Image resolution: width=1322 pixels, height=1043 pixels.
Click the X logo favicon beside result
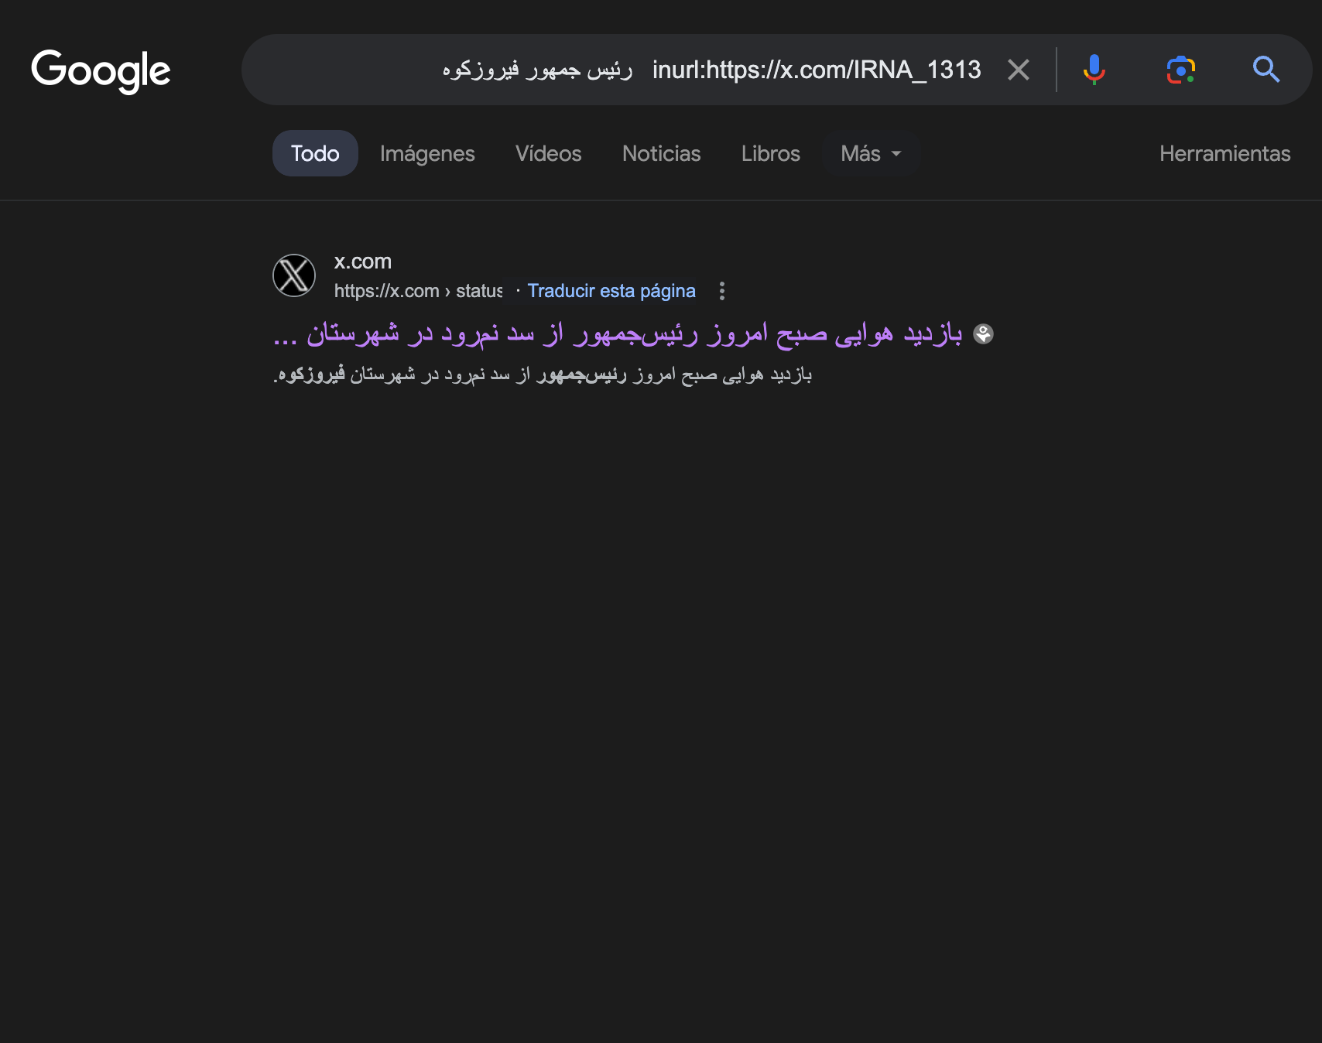point(294,275)
